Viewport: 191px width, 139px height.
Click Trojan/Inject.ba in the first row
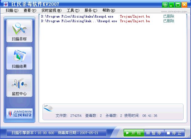(135, 16)
